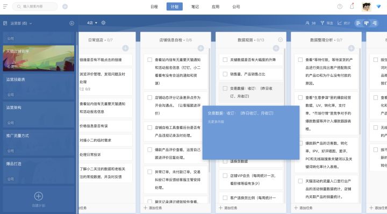
Task: Click the book icon beside 运营部
Action: click(5, 23)
